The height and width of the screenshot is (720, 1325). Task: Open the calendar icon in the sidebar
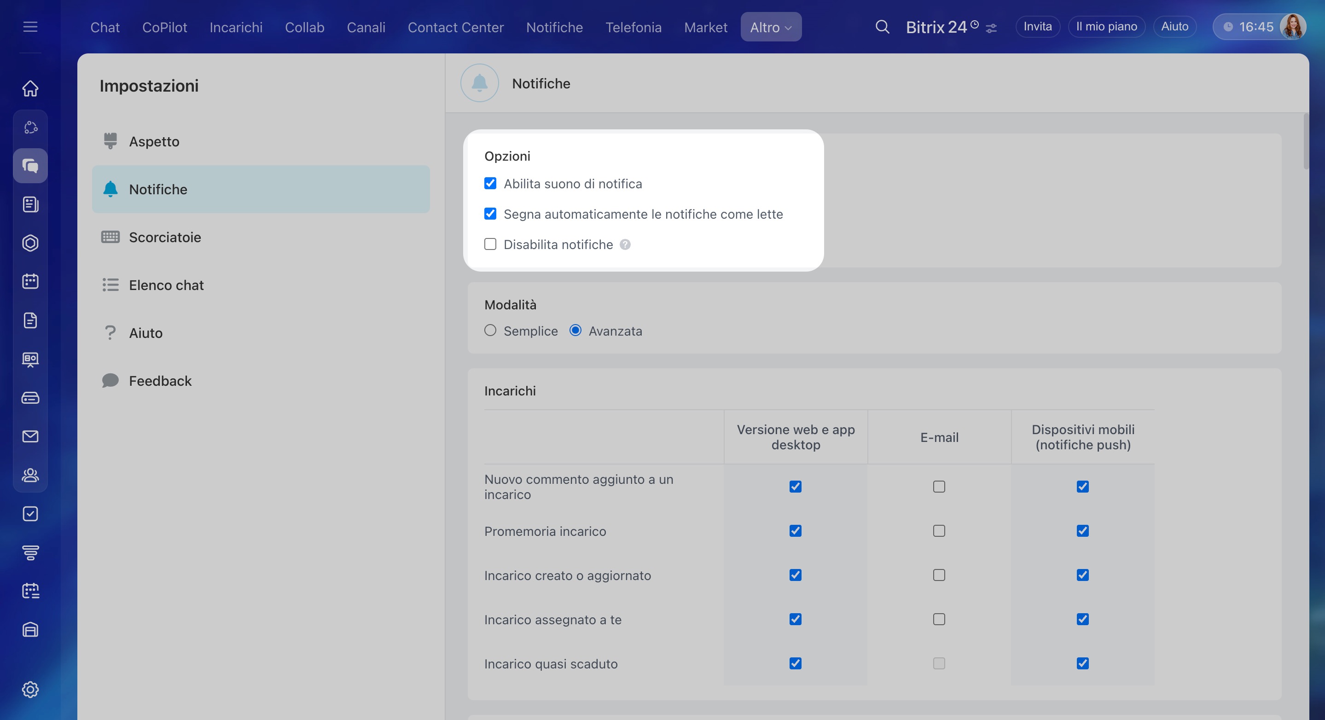click(30, 281)
